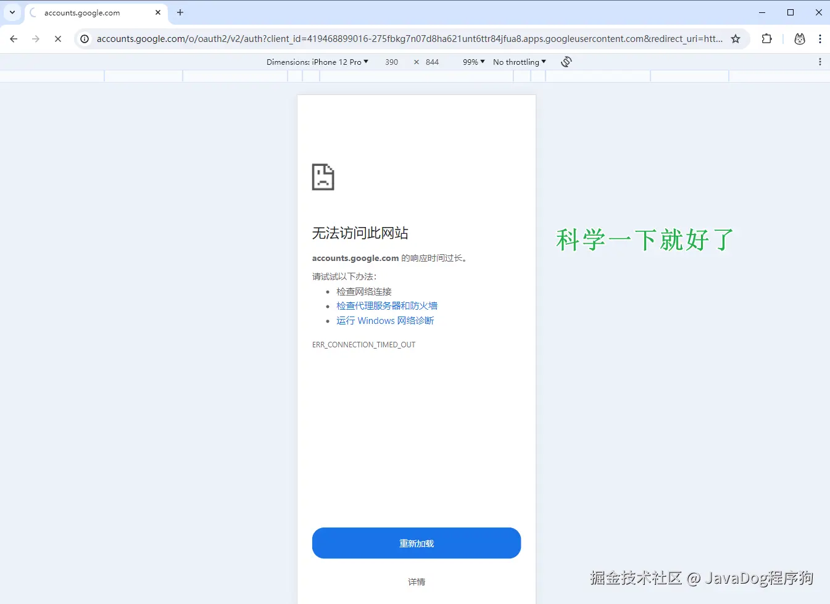Click the address bar URL
Screen dimensions: 830x604
tap(409, 39)
